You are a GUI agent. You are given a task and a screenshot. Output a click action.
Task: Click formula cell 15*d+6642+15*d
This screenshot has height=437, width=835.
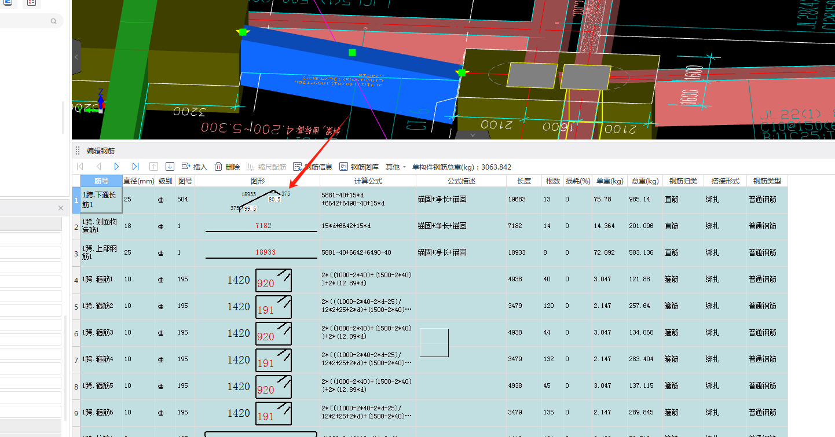(368, 227)
